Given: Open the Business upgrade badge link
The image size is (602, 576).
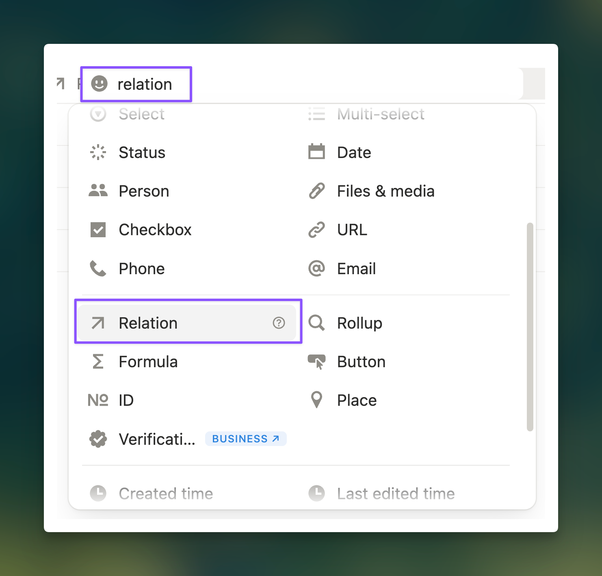Looking at the screenshot, I should [246, 439].
